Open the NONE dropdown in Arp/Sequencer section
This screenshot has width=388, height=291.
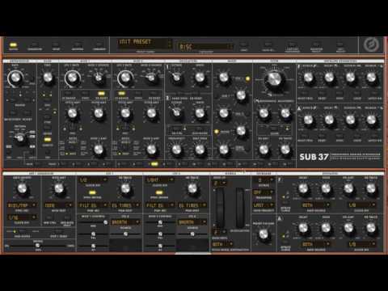pos(59,205)
